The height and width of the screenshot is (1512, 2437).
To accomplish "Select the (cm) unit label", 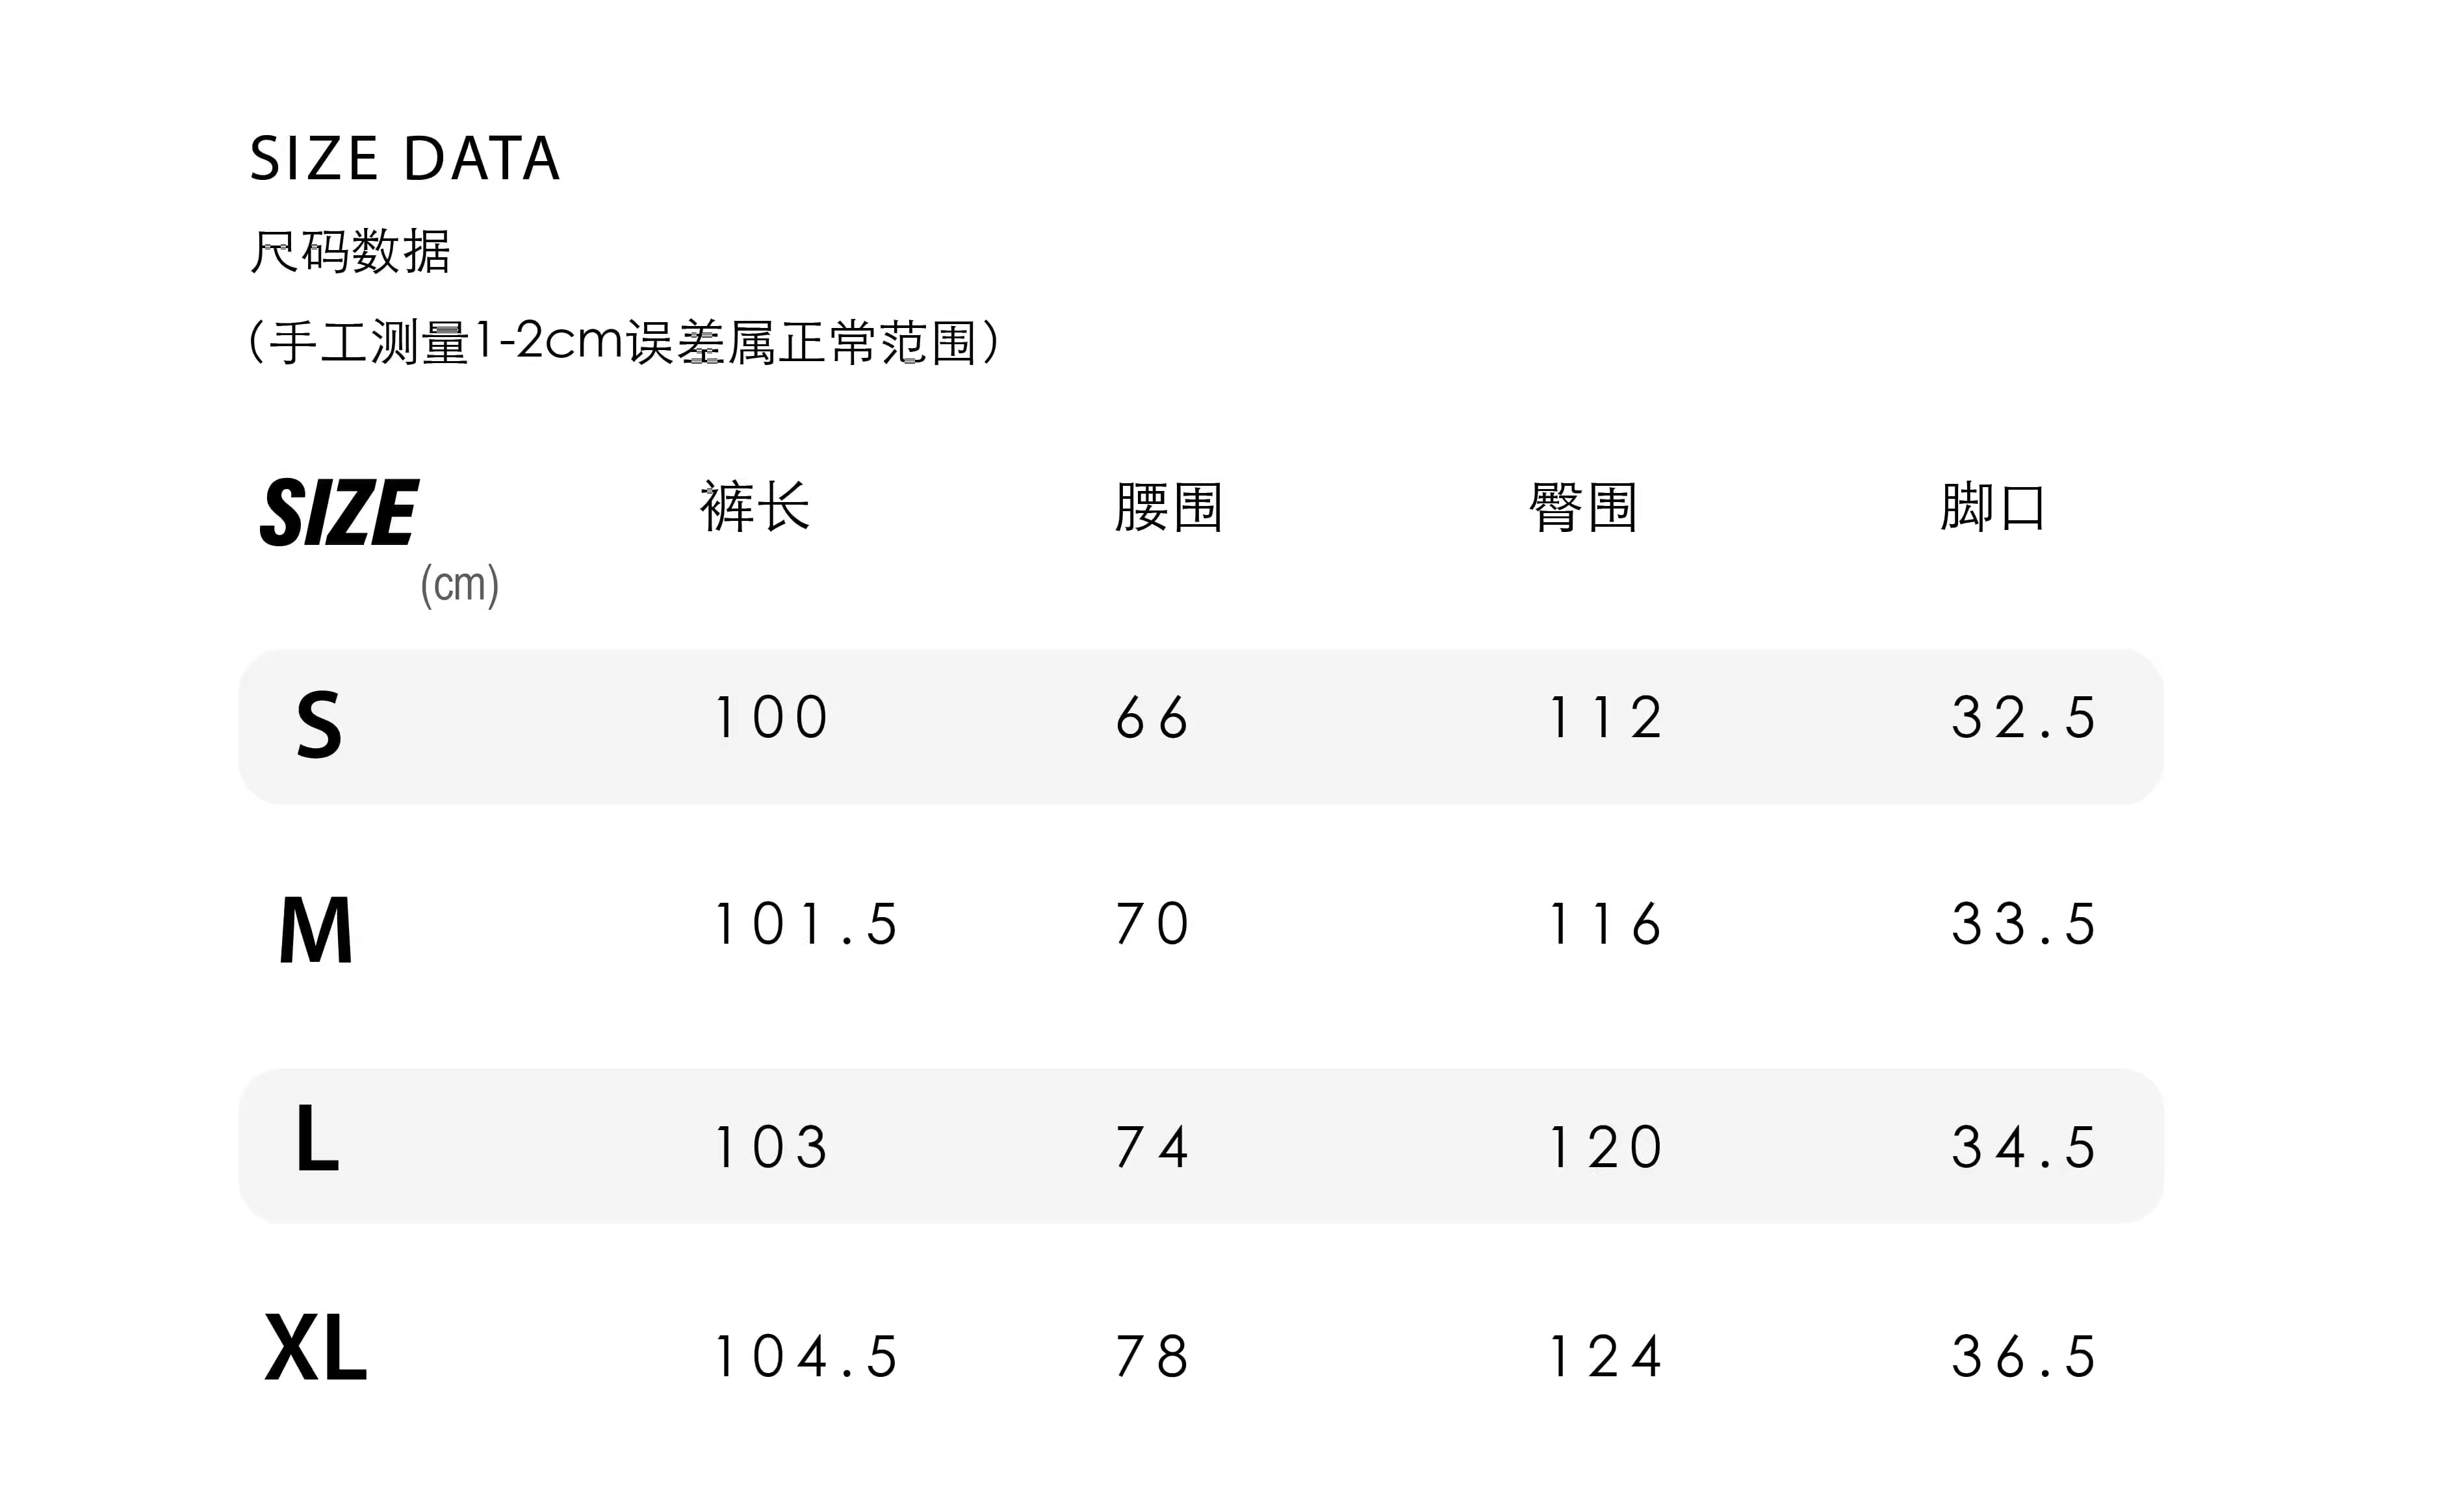I will 459,584.
